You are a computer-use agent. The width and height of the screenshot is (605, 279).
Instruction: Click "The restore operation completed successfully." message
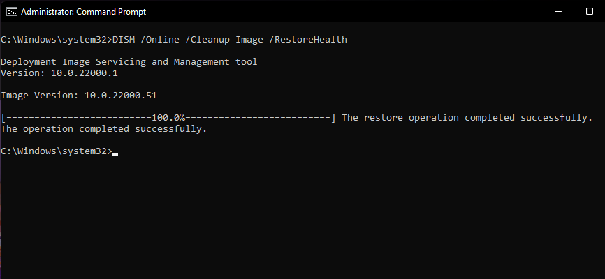[x=467, y=117]
